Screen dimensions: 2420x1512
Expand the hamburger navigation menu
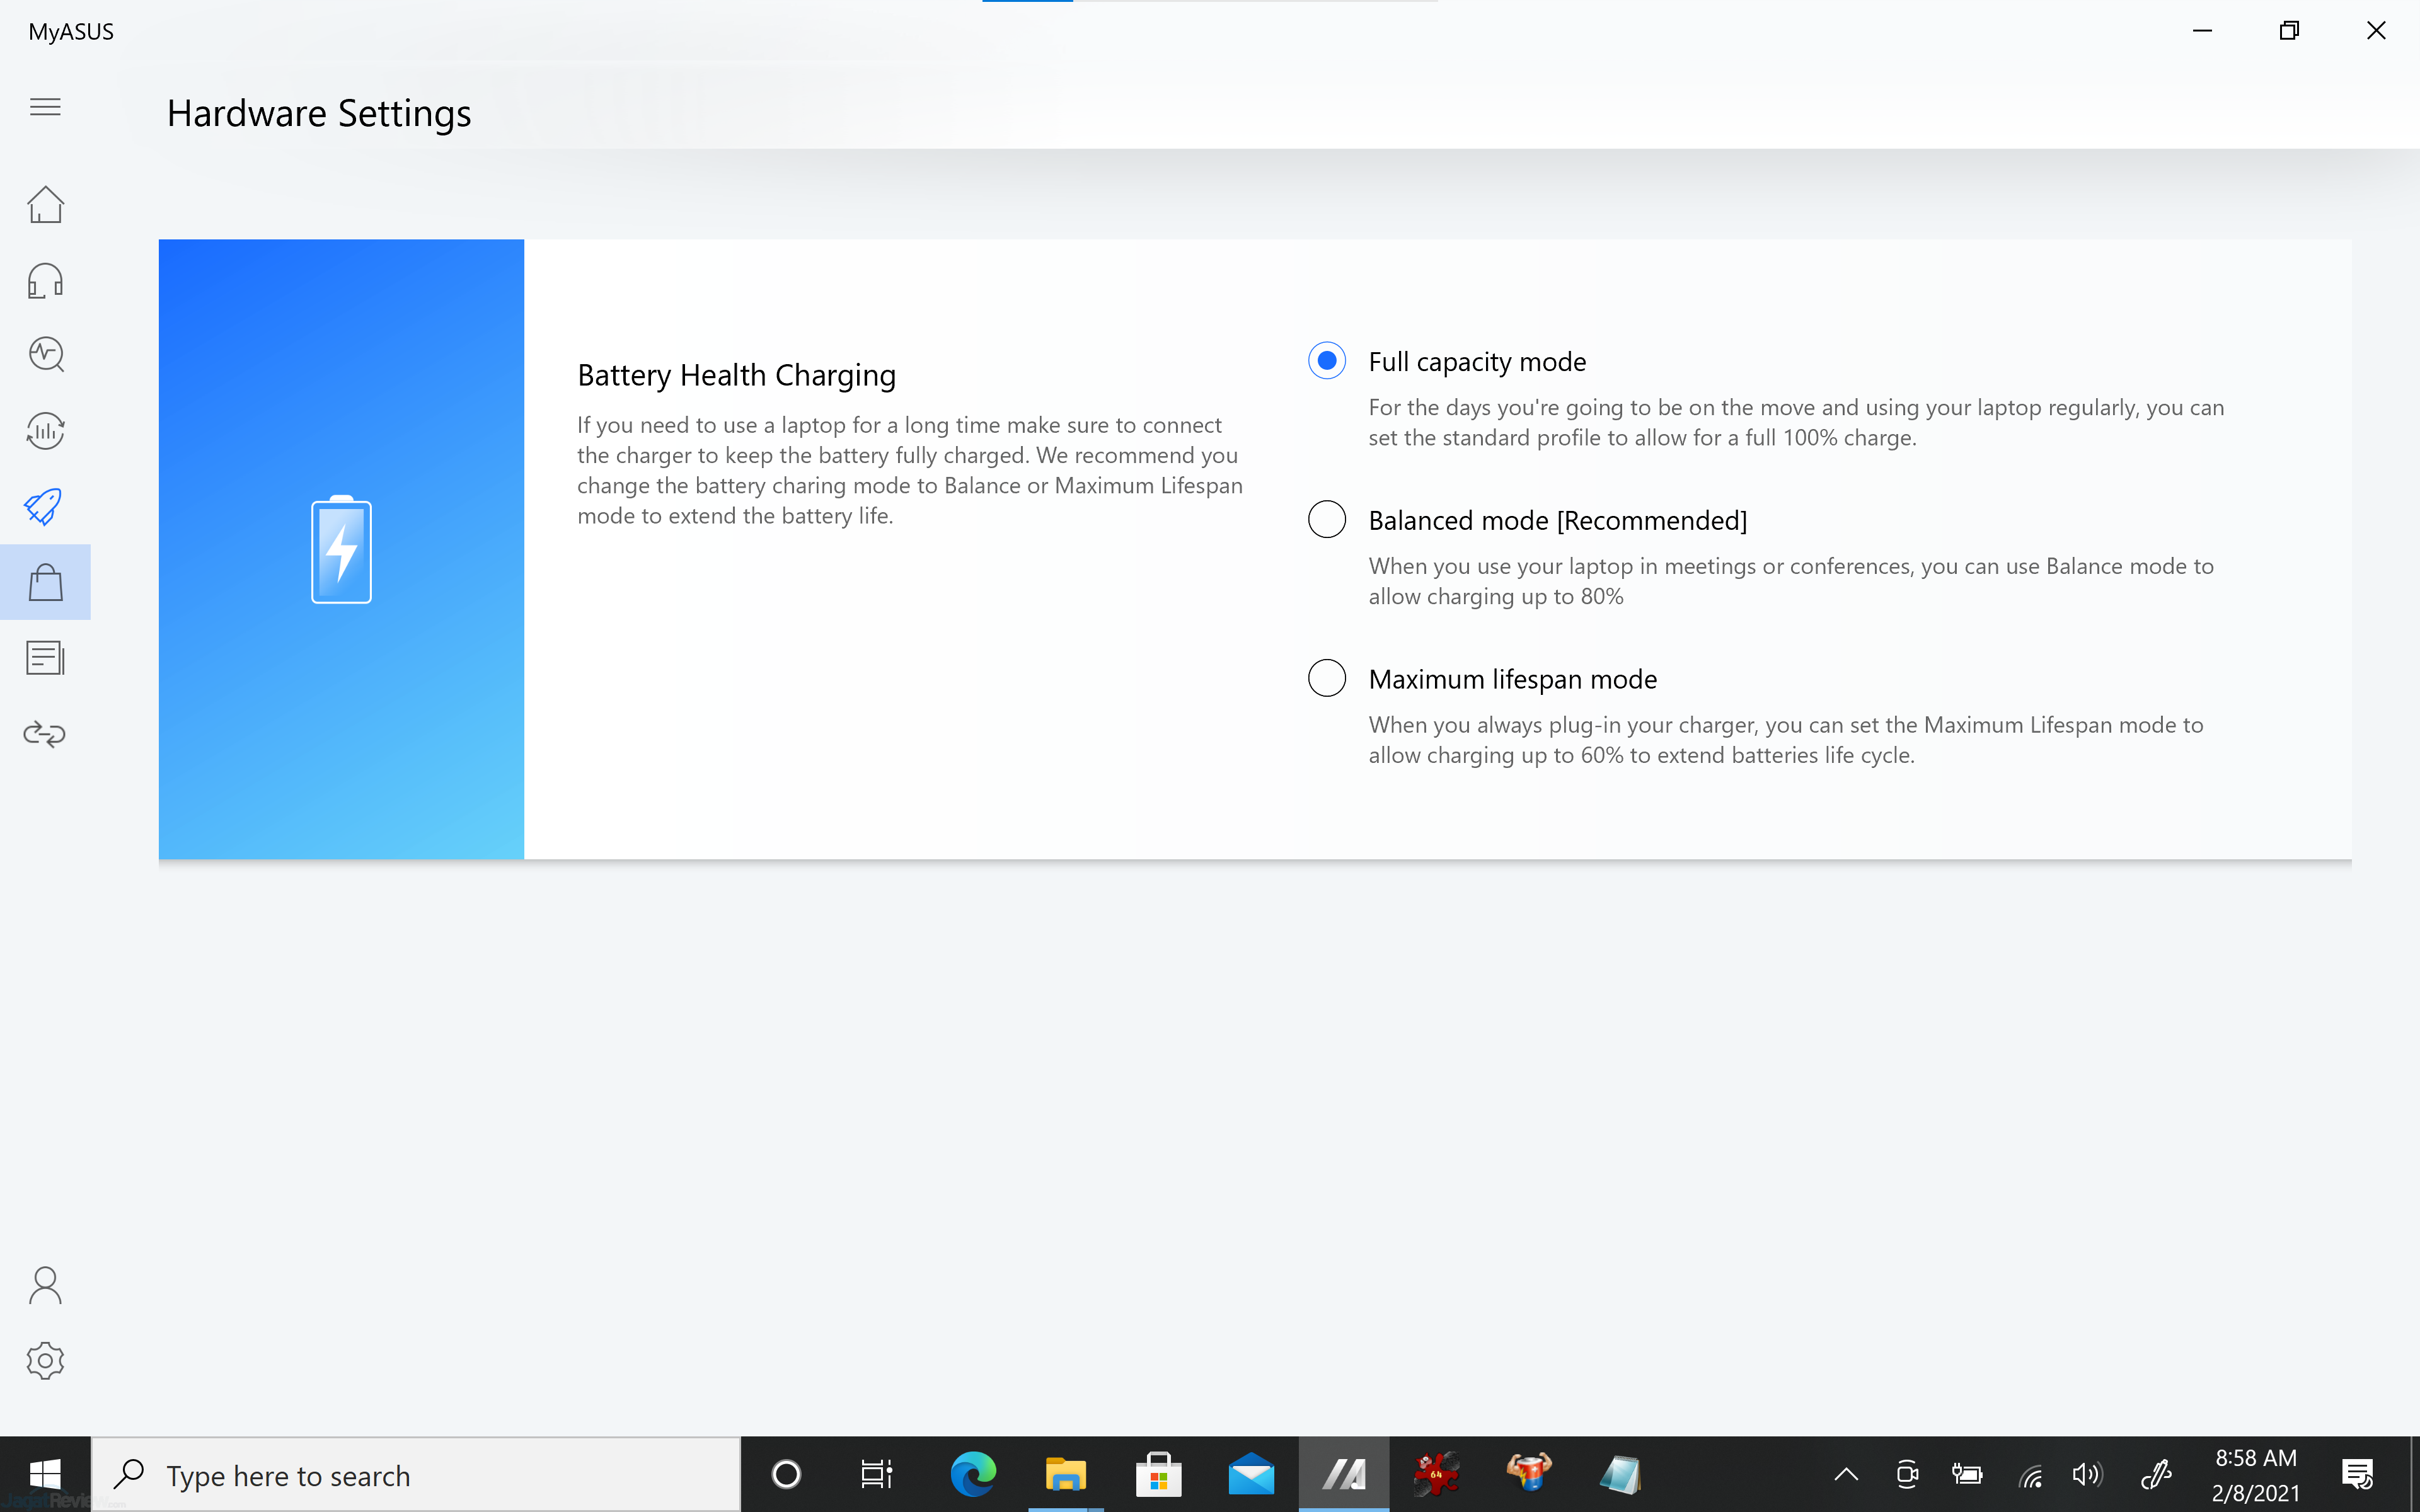click(x=45, y=107)
